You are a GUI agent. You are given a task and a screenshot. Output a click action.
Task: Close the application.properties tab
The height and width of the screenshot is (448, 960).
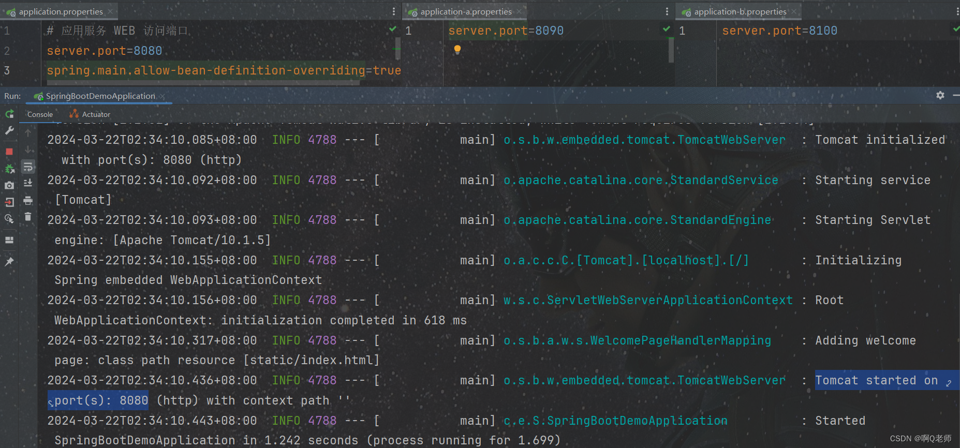click(110, 11)
